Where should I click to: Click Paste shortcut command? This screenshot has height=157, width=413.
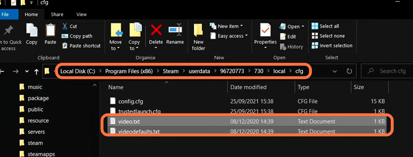[x=81, y=46]
